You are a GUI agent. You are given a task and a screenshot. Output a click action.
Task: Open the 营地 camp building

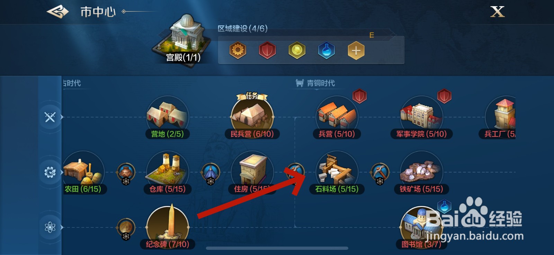168,118
